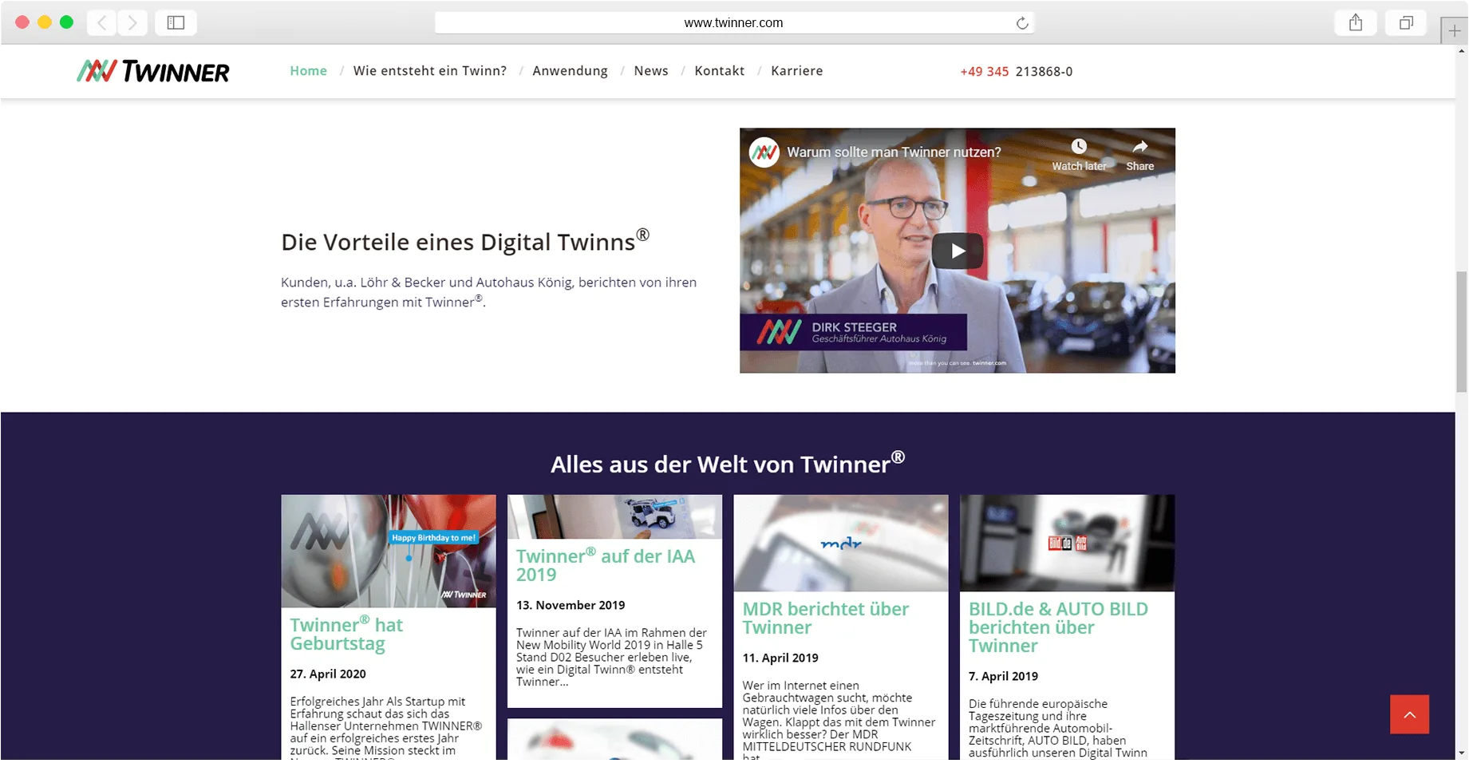Click the page vertical scrollbar thumb
This screenshot has width=1469, height=775.
click(1462, 332)
